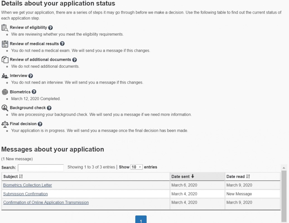Click help icon beside Review of medical results
This screenshot has width=289, height=223.
[62, 44]
